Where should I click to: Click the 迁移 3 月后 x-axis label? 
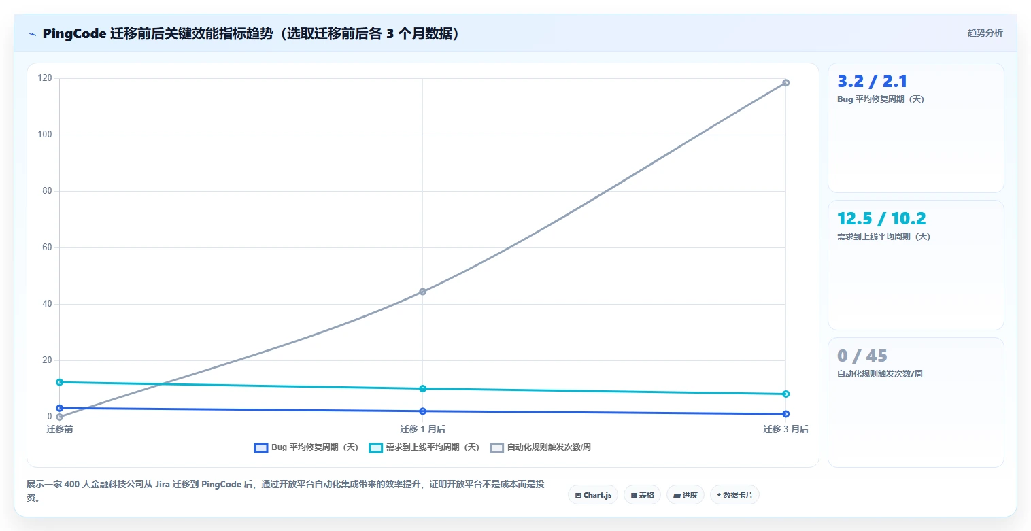785,429
